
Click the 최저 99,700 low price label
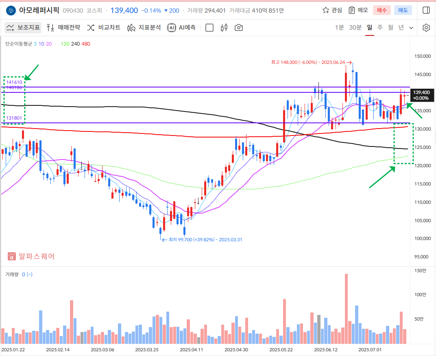coord(202,240)
